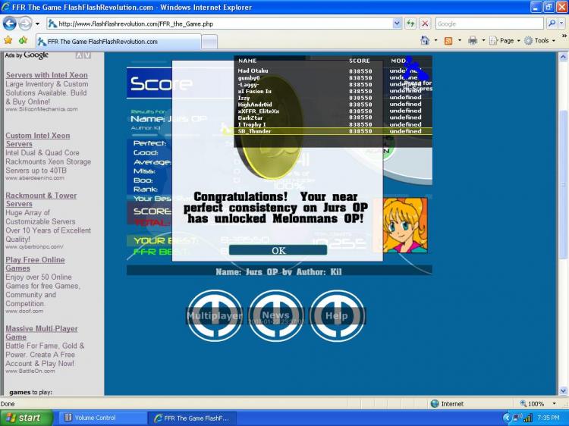Click the 7:35 PM system clock
This screenshot has width=569, height=426.
click(549, 418)
